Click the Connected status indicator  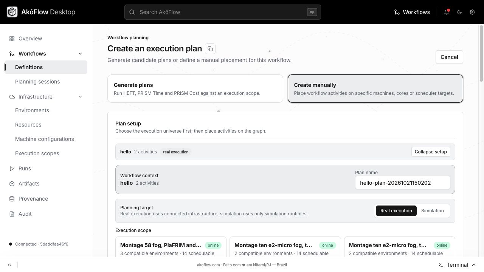point(39,244)
